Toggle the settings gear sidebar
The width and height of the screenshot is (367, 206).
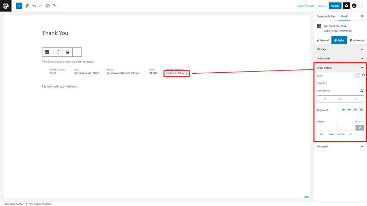(346, 6)
